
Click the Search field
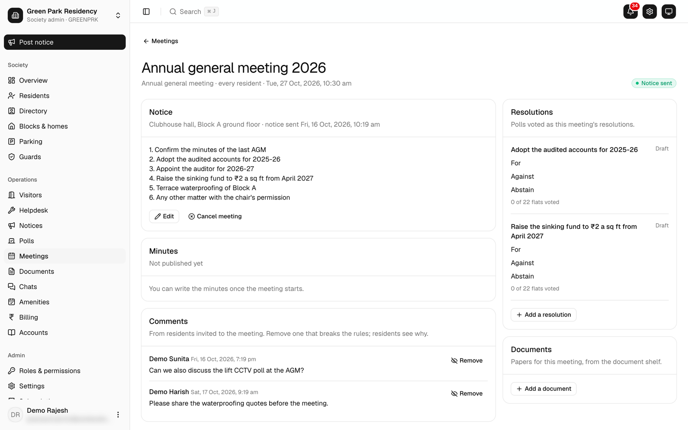[x=194, y=12]
